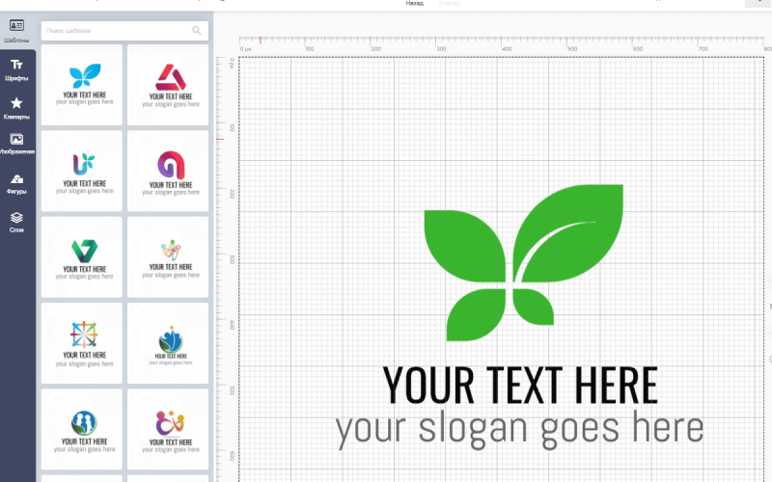The width and height of the screenshot is (772, 482).
Task: Choose the green V-shaped logo template
Action: (82, 256)
